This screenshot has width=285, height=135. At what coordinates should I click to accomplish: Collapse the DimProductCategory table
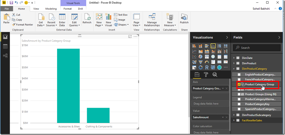[234, 69]
